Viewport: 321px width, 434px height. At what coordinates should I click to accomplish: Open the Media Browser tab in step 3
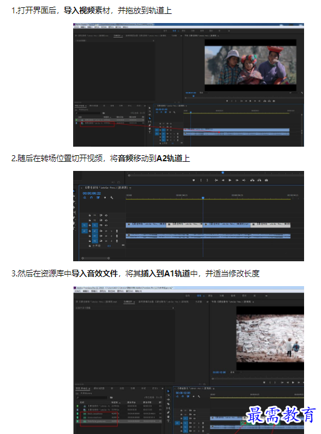(x=99, y=389)
